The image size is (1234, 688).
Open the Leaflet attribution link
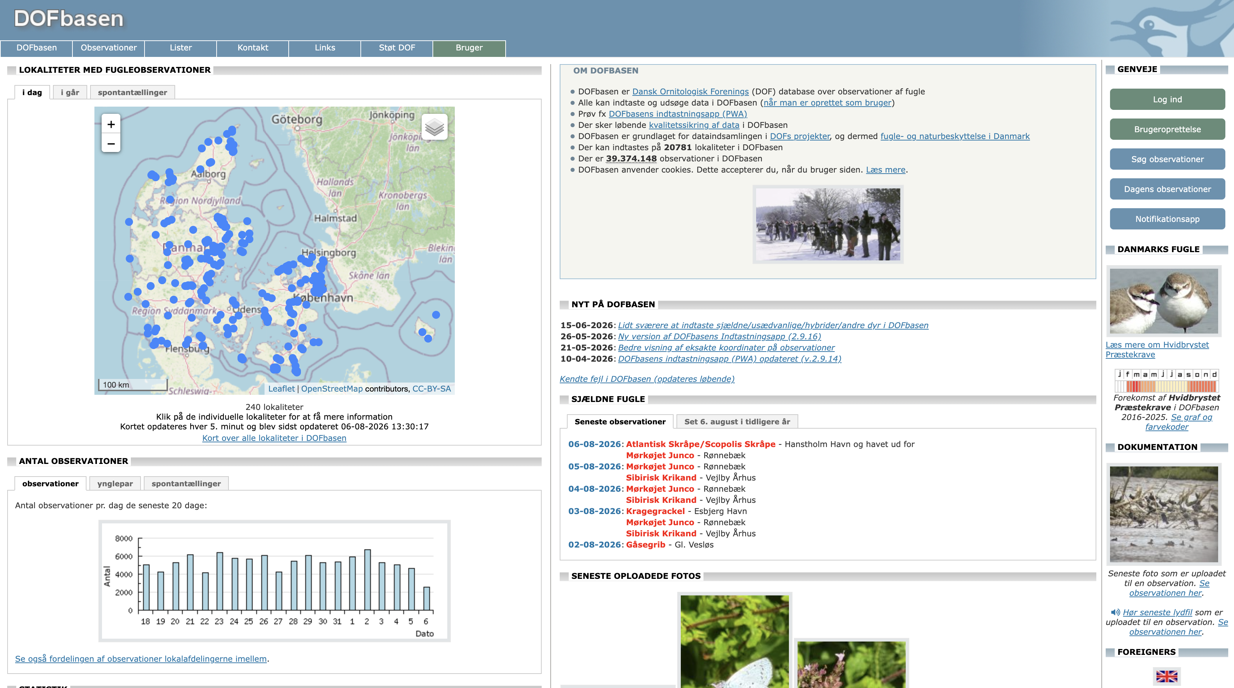tap(281, 389)
